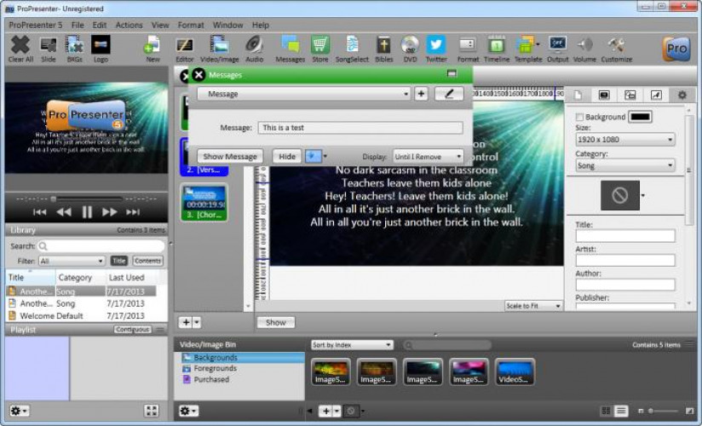Open the Audio bin icon
Image resolution: width=702 pixels, height=426 pixels.
pyautogui.click(x=254, y=49)
